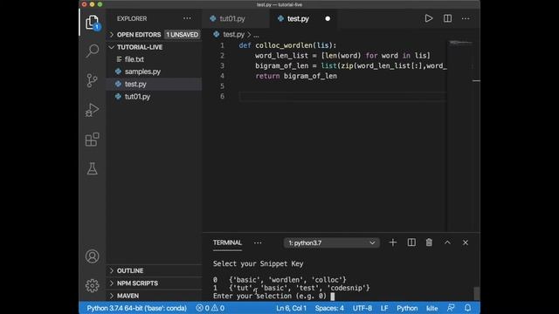Run the Python file with play icon
This screenshot has width=559, height=314.
[429, 18]
